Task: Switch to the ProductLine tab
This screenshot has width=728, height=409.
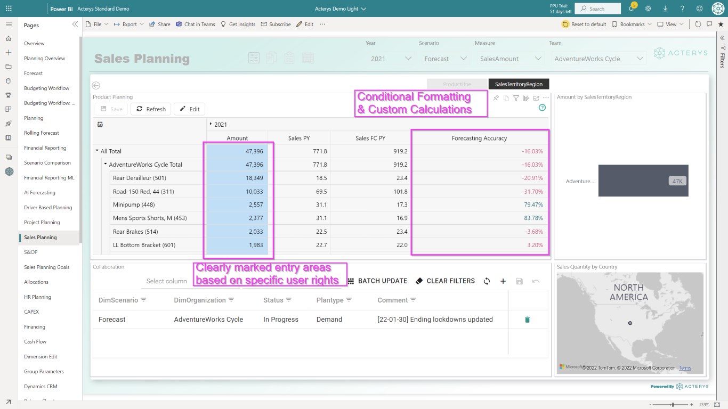Action: pos(457,84)
